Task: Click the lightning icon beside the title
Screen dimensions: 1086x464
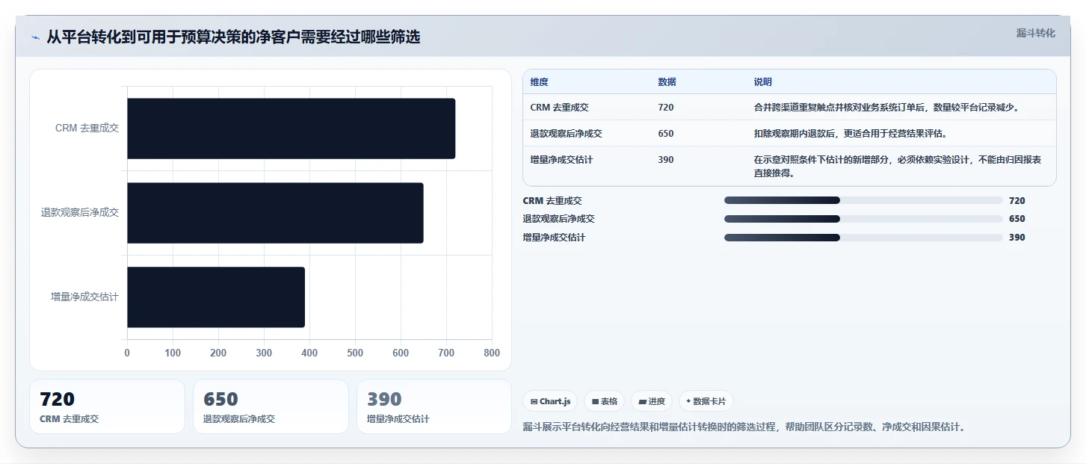Action: coord(35,38)
